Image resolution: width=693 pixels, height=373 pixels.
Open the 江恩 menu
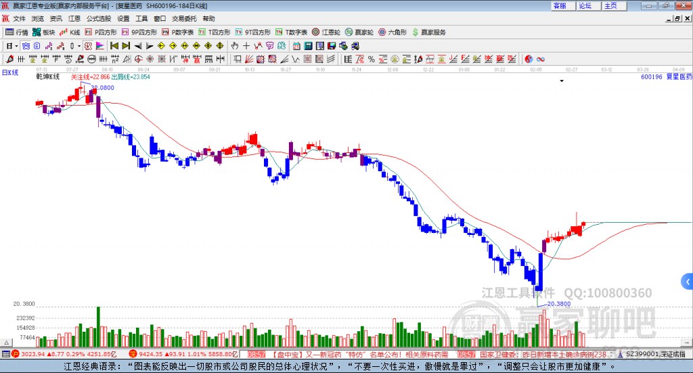point(74,18)
